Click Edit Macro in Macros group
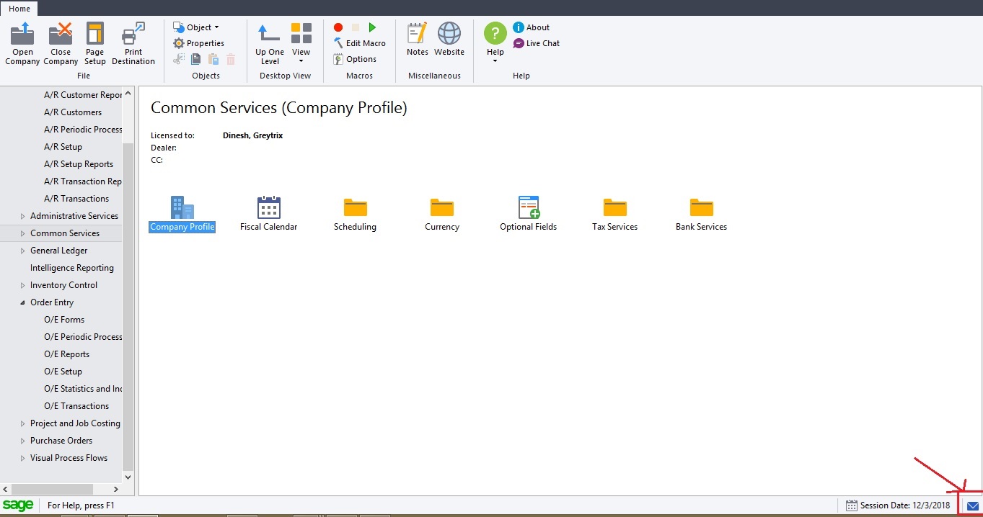The image size is (983, 517). tap(359, 43)
